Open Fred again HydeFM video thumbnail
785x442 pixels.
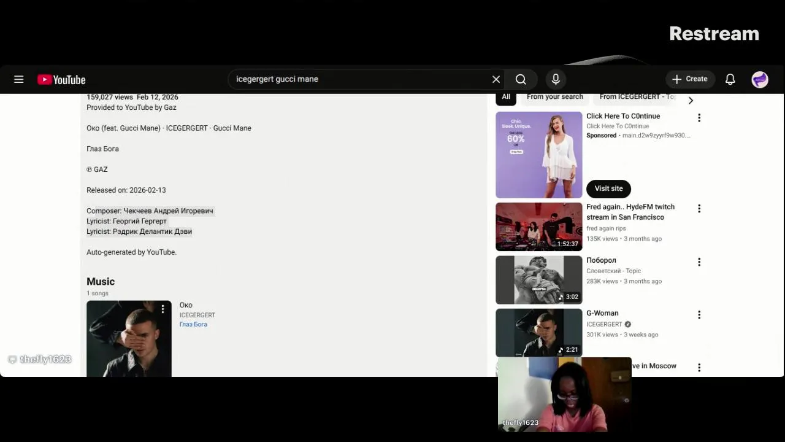tap(538, 227)
